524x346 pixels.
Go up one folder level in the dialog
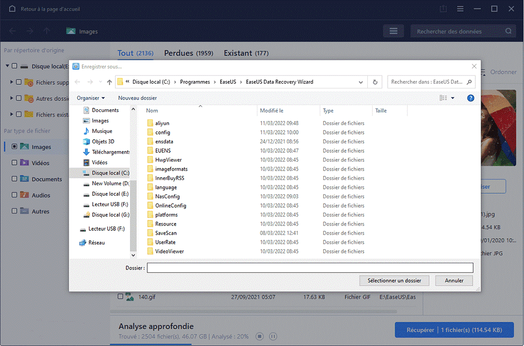(110, 82)
